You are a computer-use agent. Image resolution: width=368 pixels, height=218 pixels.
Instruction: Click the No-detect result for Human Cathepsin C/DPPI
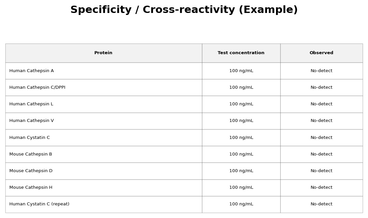tap(321, 87)
